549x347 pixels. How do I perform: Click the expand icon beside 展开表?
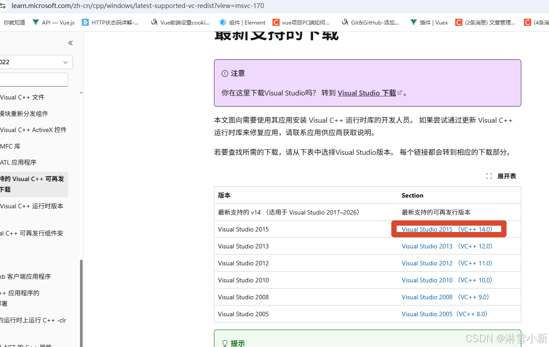tap(489, 176)
